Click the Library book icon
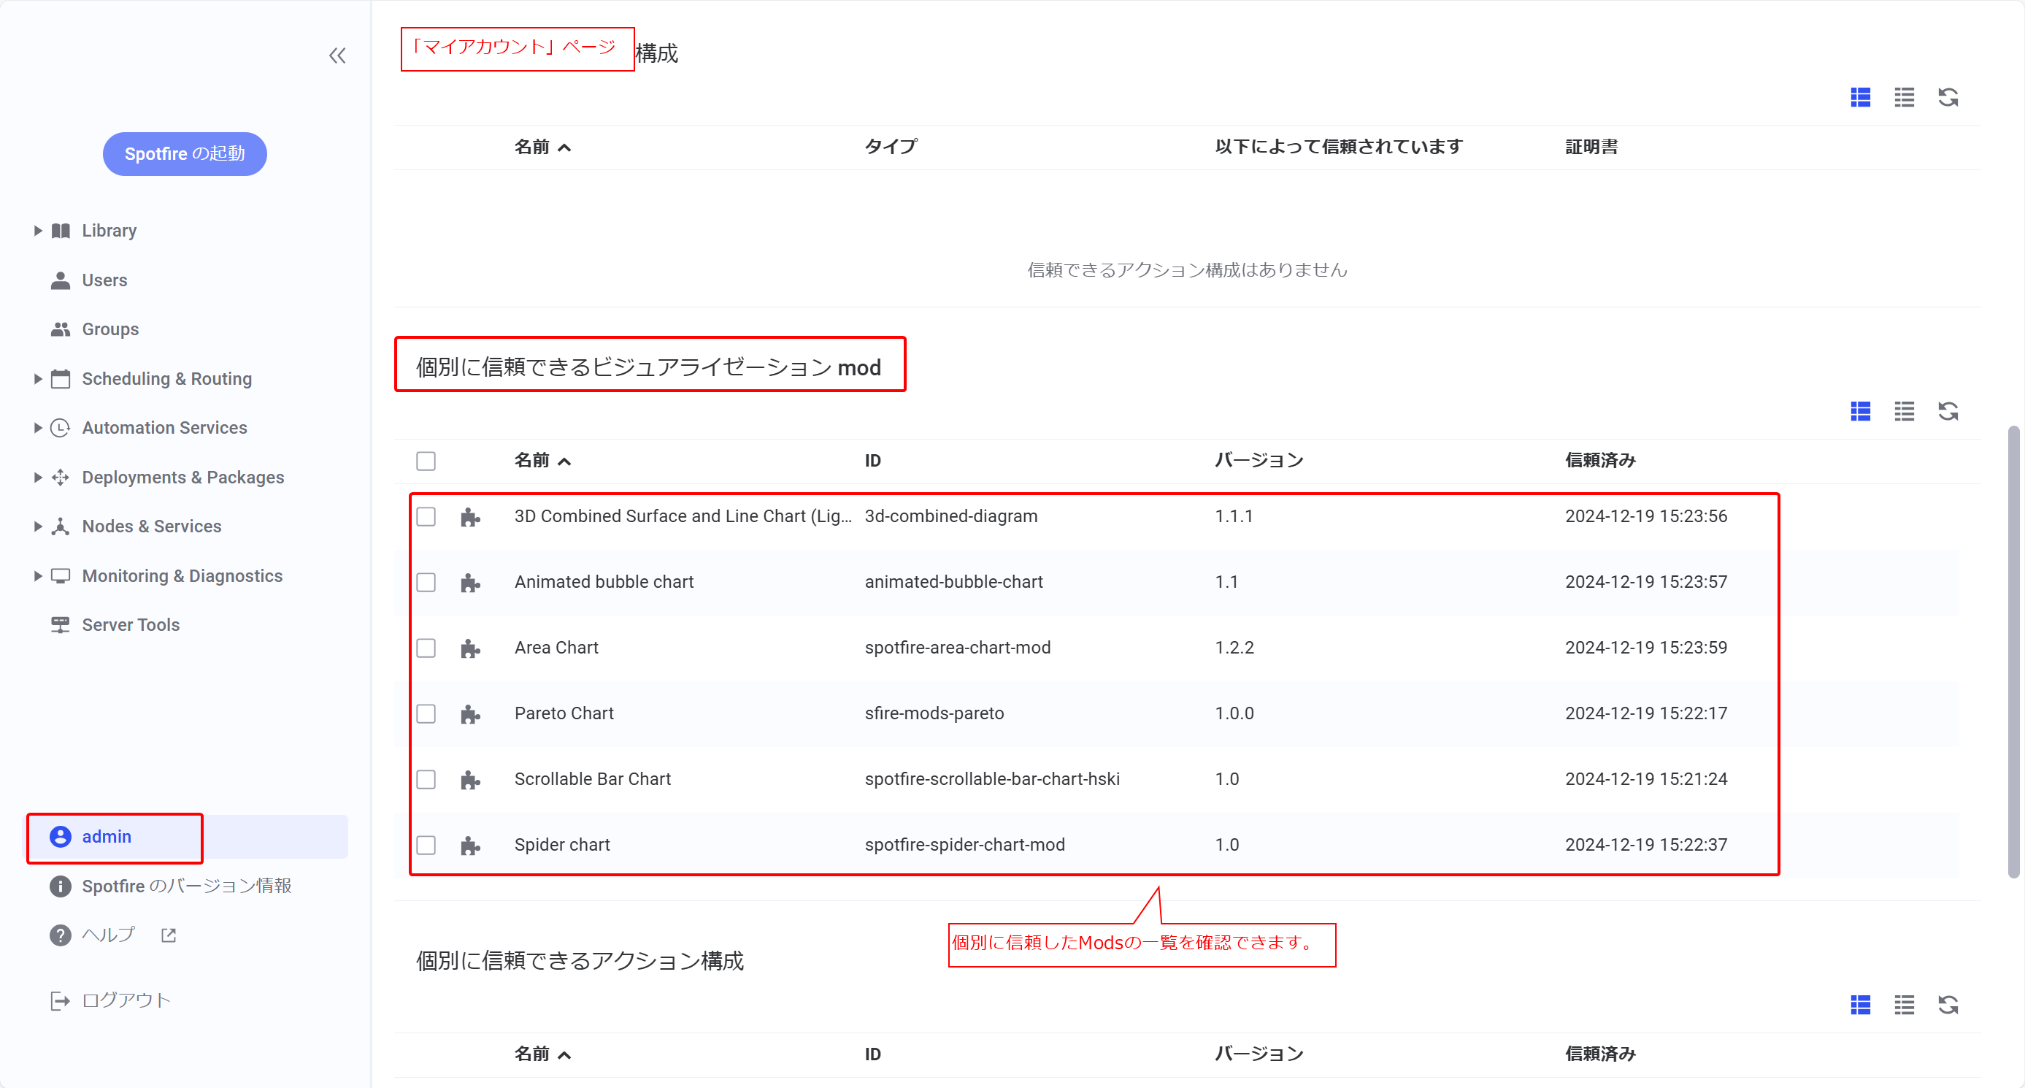Image resolution: width=2025 pixels, height=1088 pixels. pos(61,230)
